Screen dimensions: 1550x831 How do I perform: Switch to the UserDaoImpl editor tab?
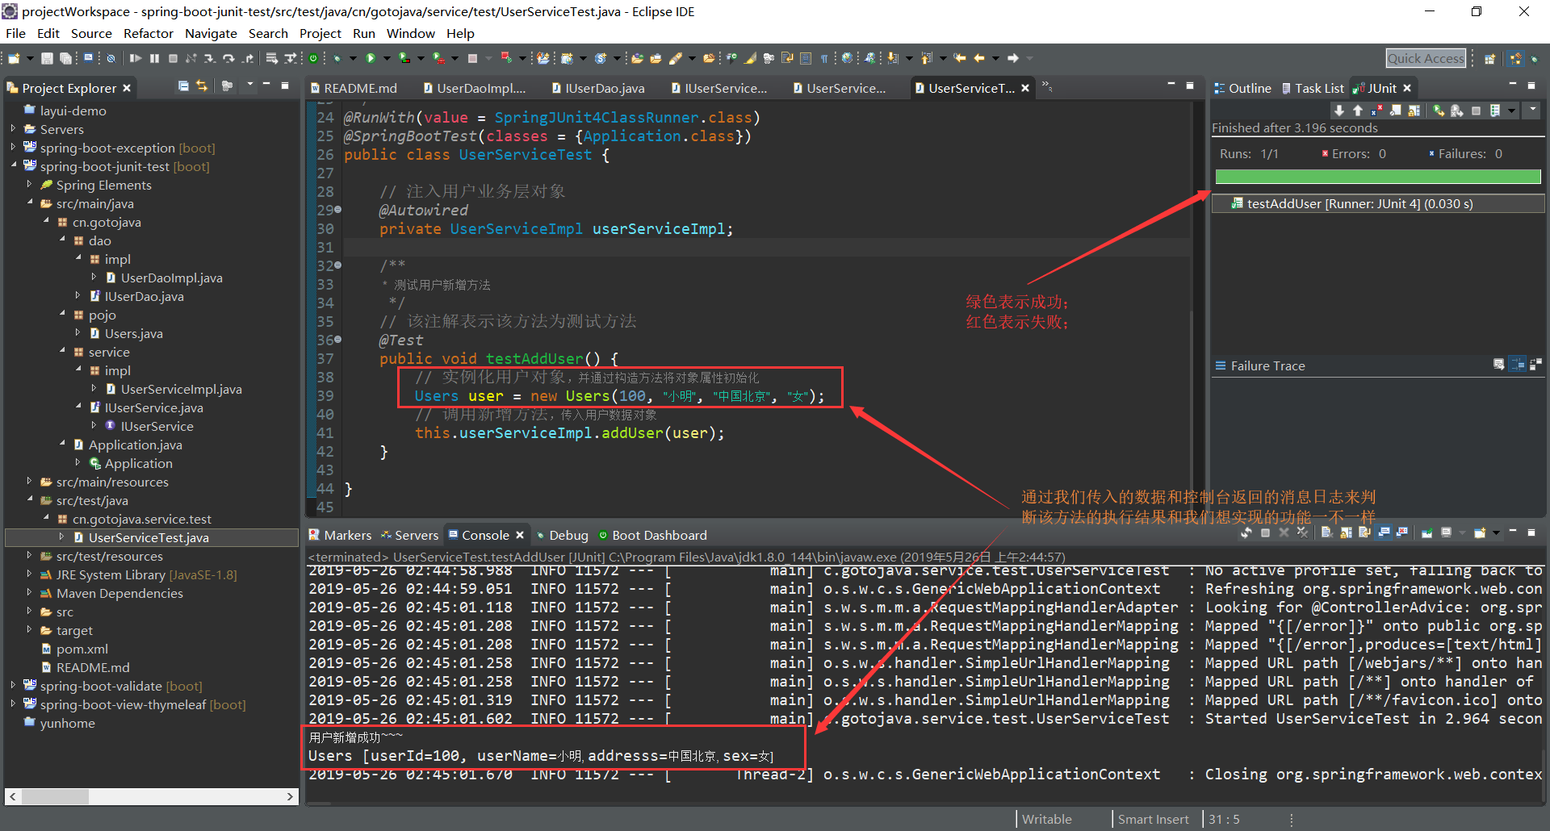point(480,88)
